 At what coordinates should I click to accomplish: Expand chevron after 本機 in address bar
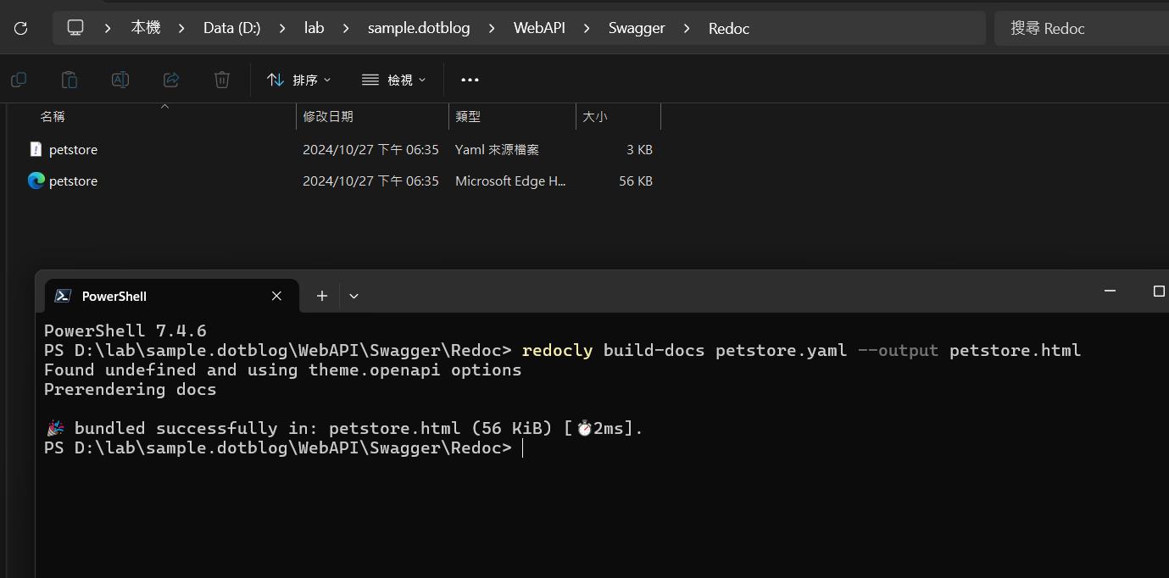tap(181, 28)
